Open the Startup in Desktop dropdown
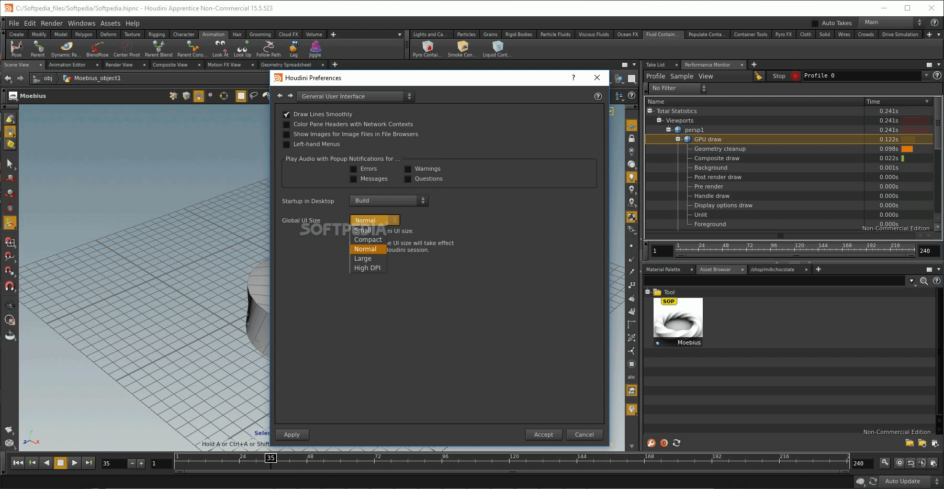This screenshot has width=944, height=489. point(389,201)
